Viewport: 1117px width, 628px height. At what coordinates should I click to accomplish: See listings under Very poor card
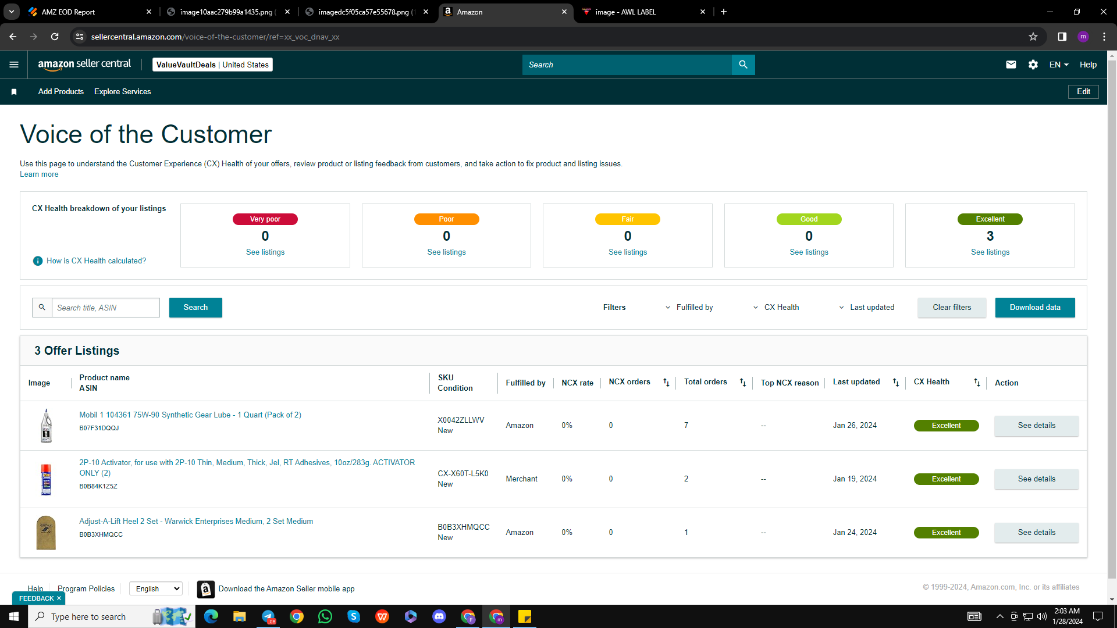pyautogui.click(x=265, y=252)
